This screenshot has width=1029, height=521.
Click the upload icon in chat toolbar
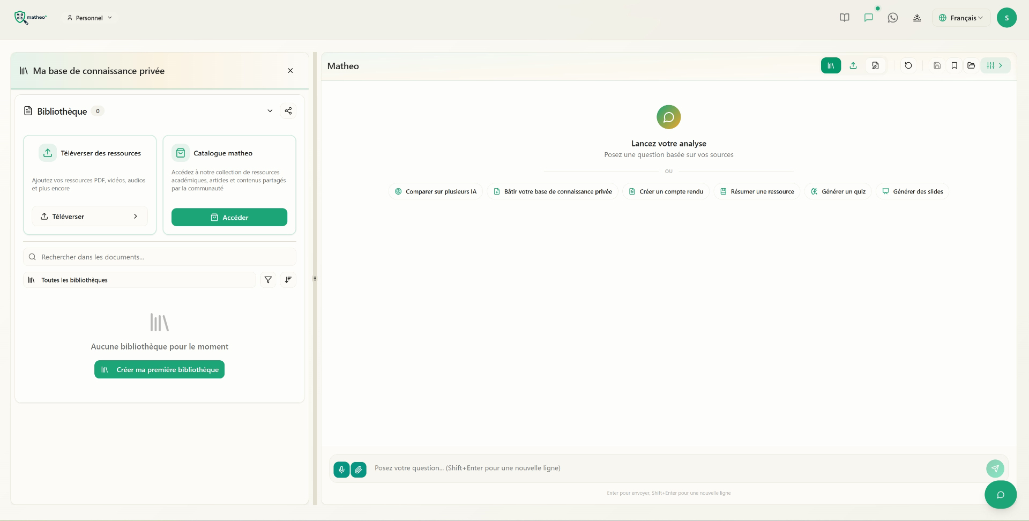click(853, 65)
